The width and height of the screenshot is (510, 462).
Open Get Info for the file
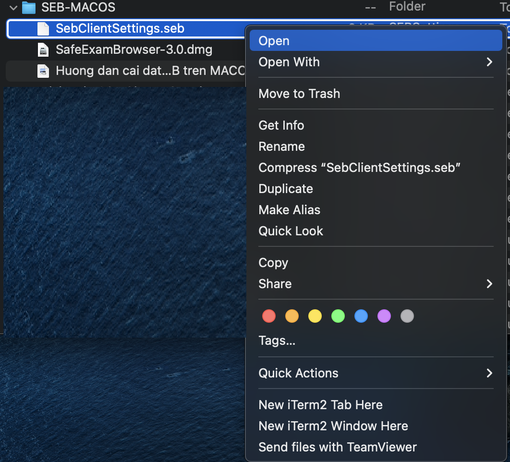pyautogui.click(x=281, y=125)
